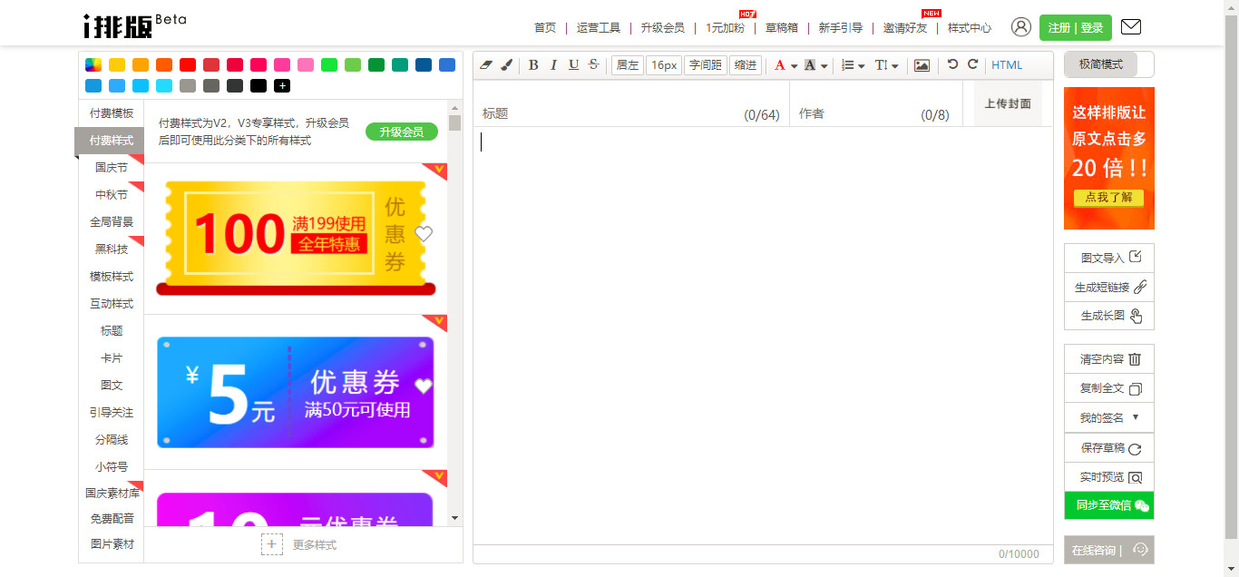Favorite the 100元 coupon style
Viewport: 1239px width, 577px height.
point(423,233)
